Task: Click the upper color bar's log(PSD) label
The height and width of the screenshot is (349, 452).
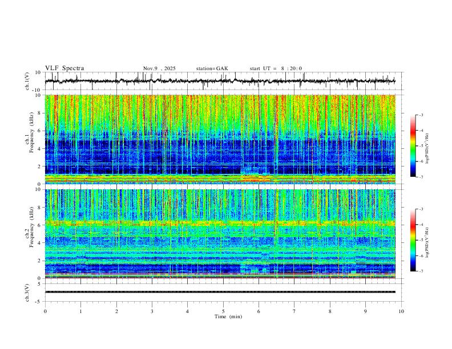Action: tap(427, 149)
